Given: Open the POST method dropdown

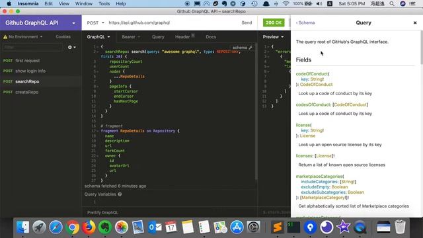Looking at the screenshot, I should tap(95, 22).
